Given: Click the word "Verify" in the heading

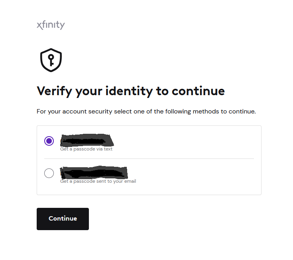Looking at the screenshot, I should (54, 92).
